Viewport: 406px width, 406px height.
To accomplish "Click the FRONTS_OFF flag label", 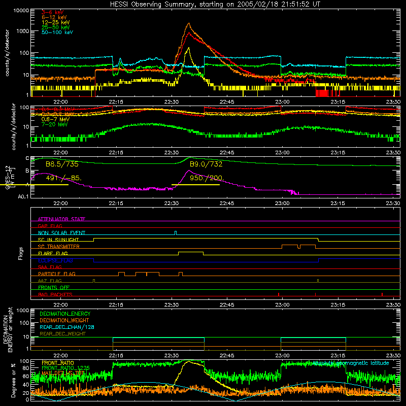I will pyautogui.click(x=54, y=287).
